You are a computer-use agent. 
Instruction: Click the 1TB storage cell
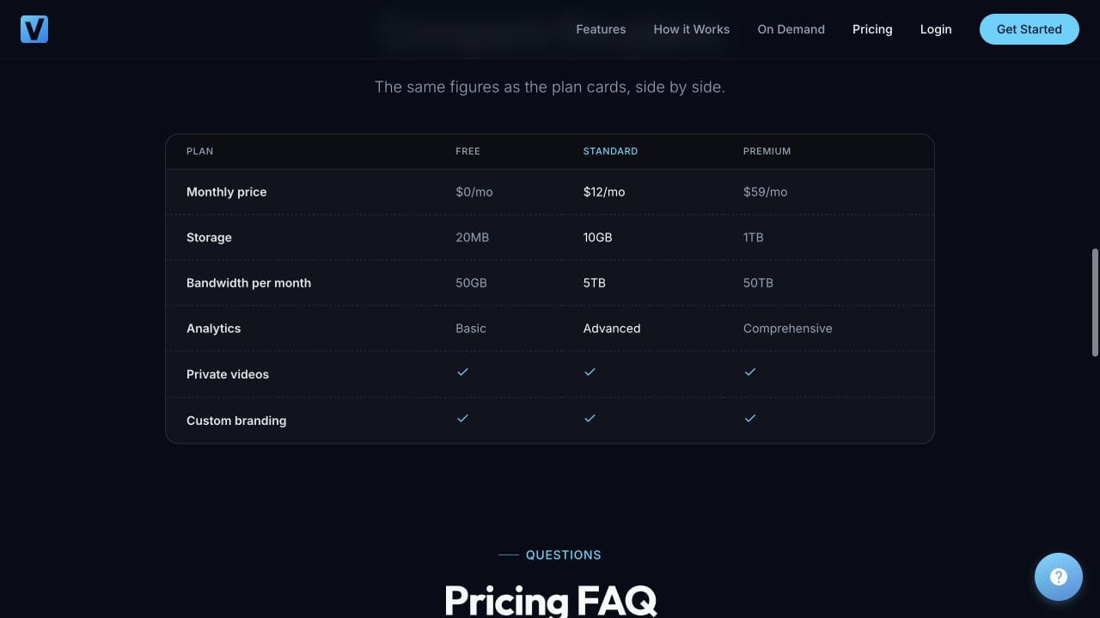753,238
